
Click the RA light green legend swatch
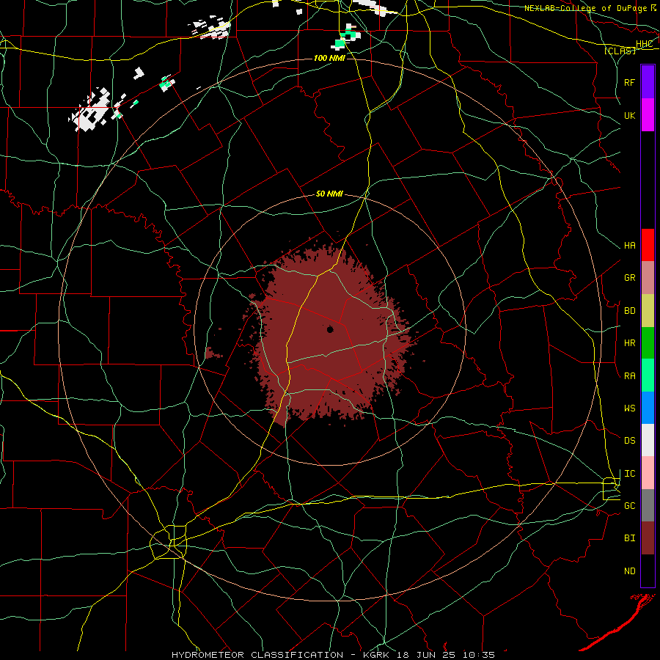point(648,375)
